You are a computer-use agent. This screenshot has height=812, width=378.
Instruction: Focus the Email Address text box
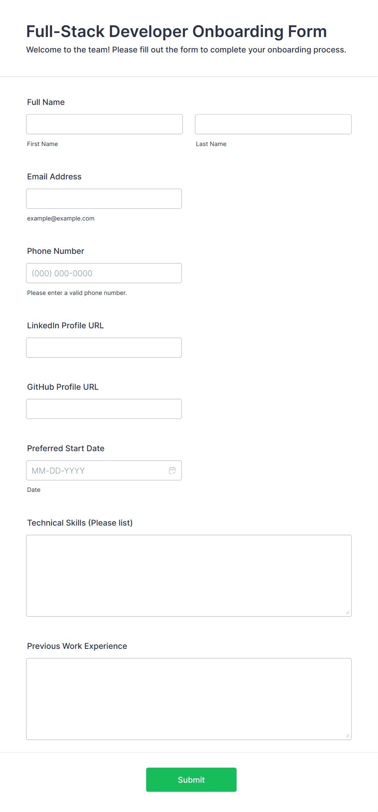(104, 199)
